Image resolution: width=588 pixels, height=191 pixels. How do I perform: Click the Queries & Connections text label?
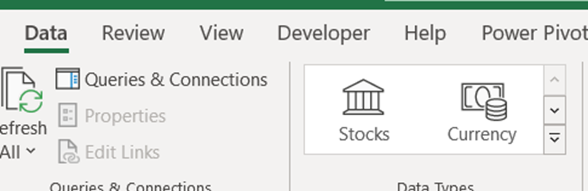point(176,80)
